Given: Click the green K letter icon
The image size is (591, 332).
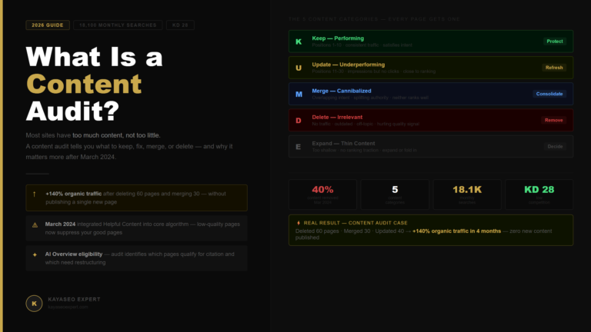Looking at the screenshot, I should [x=299, y=41].
